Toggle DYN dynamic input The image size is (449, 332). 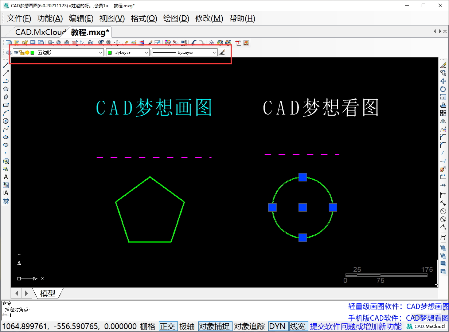[x=278, y=326]
